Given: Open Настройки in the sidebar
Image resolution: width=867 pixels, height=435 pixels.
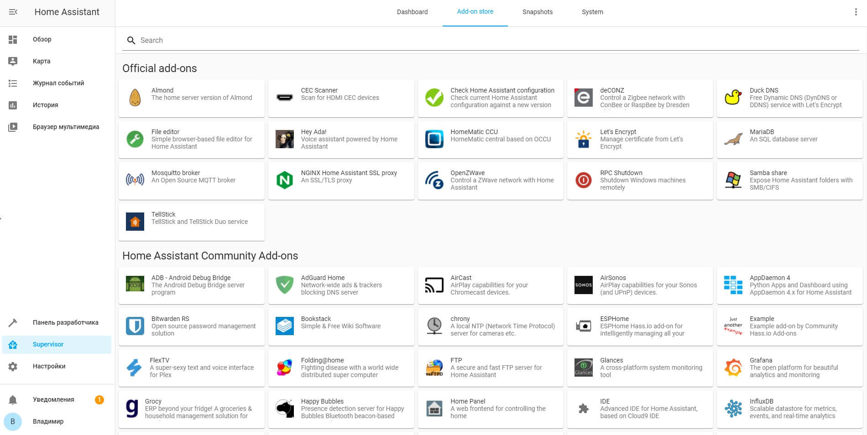Looking at the screenshot, I should point(49,366).
